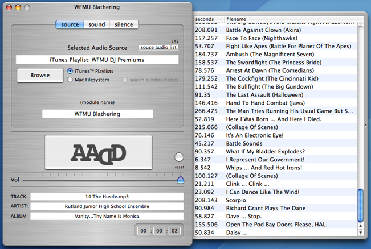Image resolution: width=371 pixels, height=249 pixels.
Task: Select I Can Dance Like The Wind!
Action: pyautogui.click(x=275, y=192)
